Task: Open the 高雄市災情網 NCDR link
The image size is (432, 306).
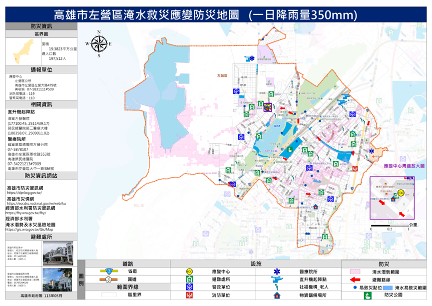Action: click(20, 200)
